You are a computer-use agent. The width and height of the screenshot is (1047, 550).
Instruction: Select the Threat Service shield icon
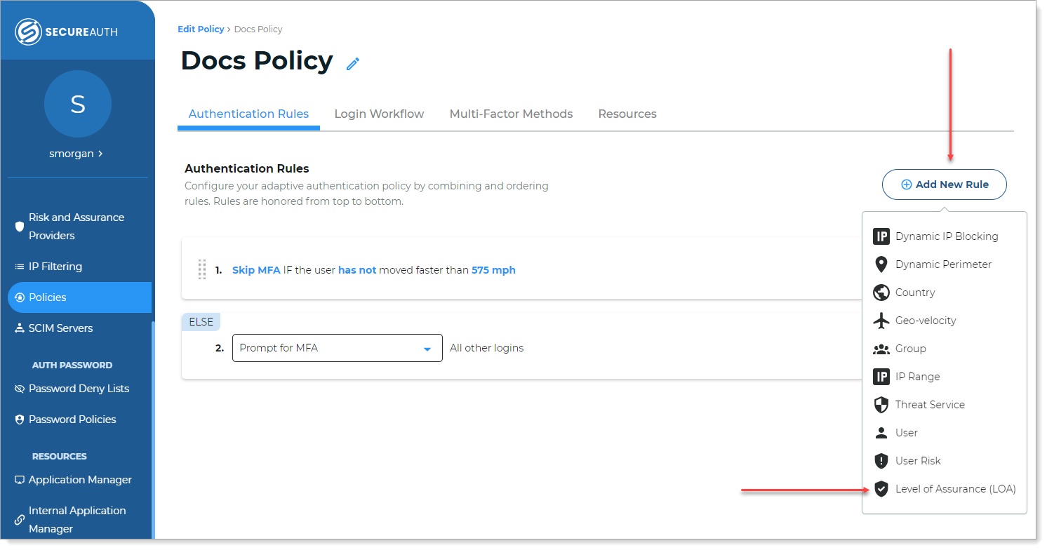click(x=881, y=405)
